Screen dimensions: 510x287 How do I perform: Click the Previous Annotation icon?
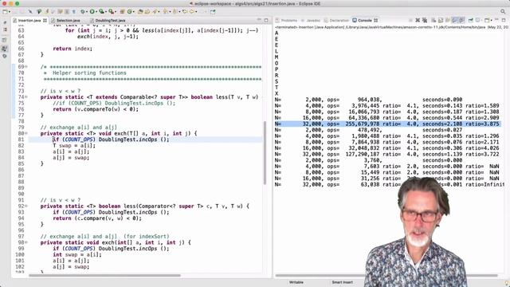175,12
